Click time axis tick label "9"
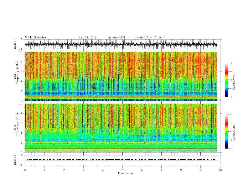 click(x=200, y=170)
